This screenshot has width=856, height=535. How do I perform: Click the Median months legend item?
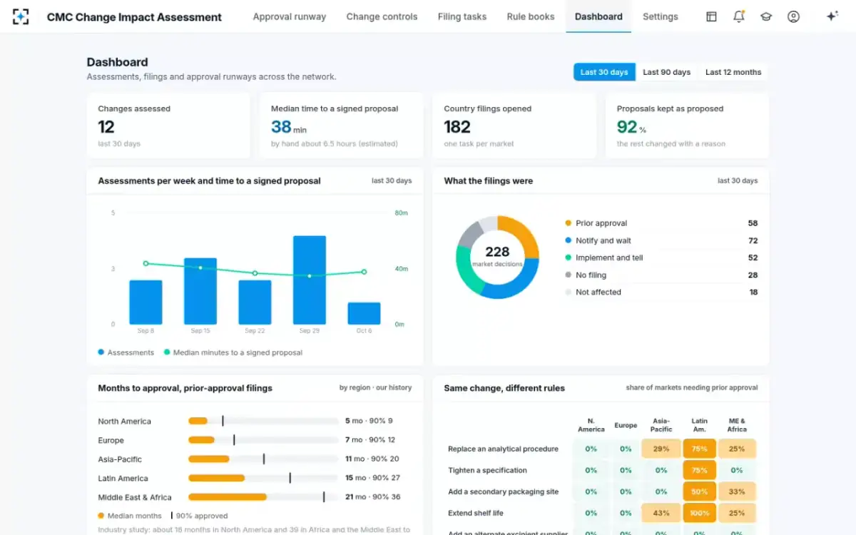130,516
